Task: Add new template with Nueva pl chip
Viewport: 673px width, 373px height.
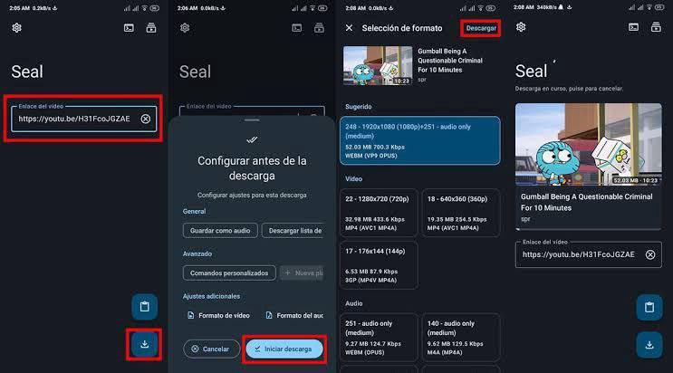Action: (303, 273)
